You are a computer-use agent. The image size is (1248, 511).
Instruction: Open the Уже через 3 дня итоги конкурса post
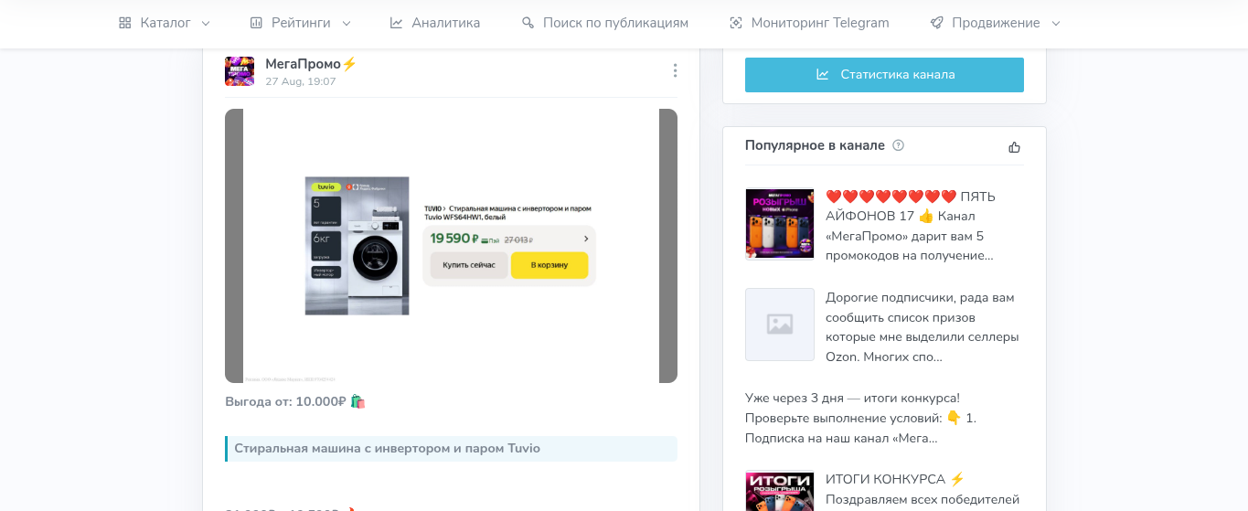click(861, 419)
